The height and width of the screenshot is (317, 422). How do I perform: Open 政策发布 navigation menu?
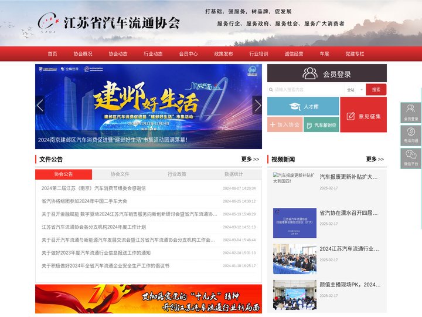223,53
